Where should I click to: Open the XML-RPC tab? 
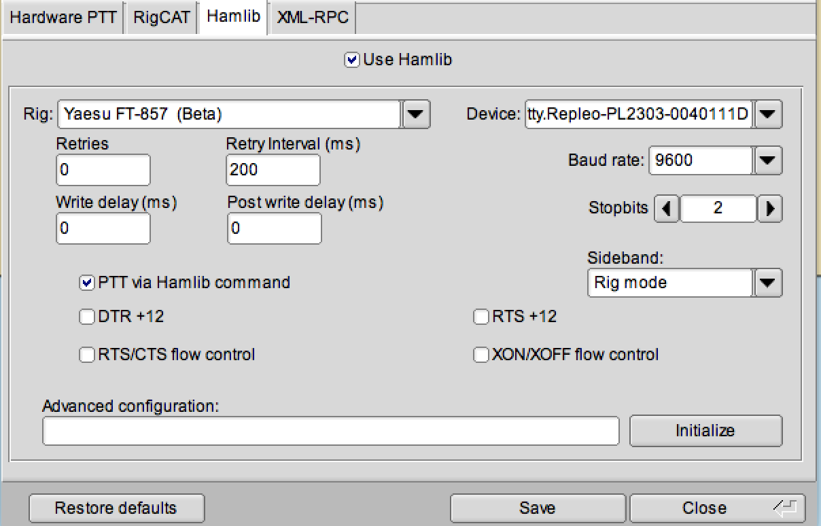[x=313, y=17]
